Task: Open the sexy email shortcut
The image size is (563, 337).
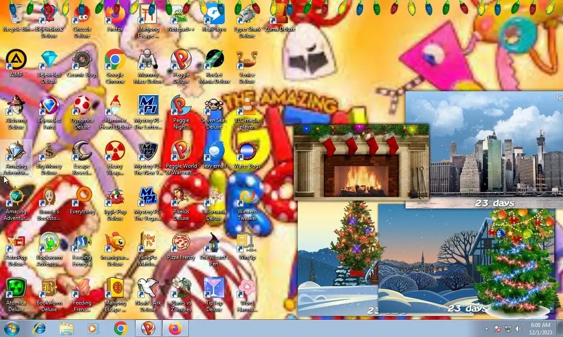Action: coord(214,154)
